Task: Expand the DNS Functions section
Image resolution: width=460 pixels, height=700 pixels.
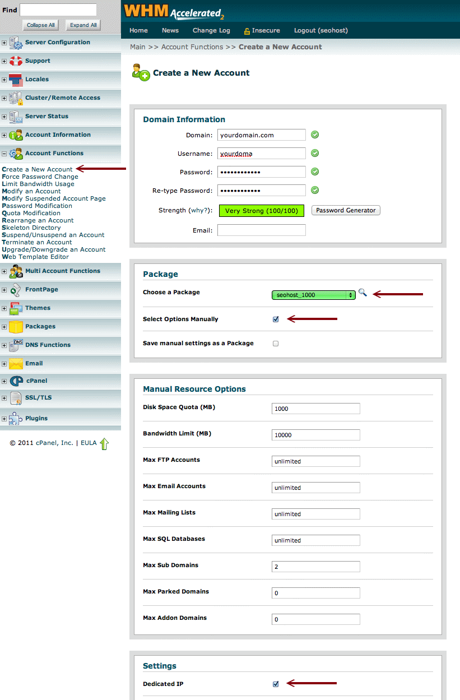Action: coord(4,345)
